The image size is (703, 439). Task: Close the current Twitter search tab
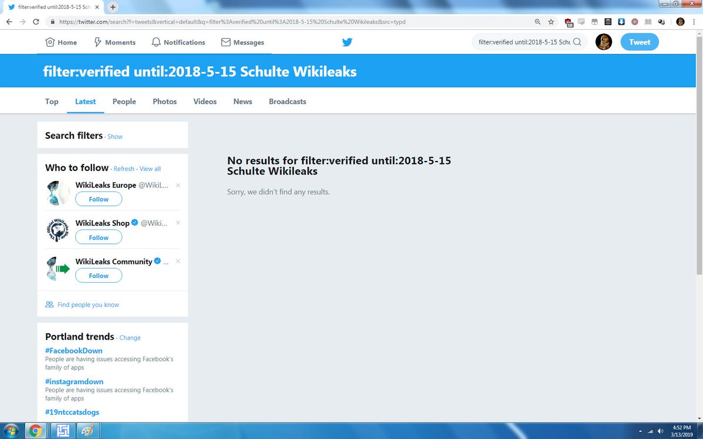point(97,7)
